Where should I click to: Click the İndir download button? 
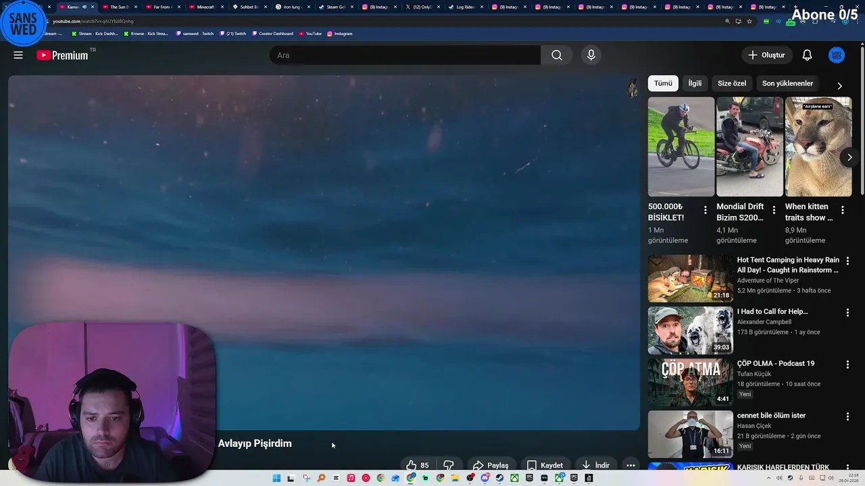pyautogui.click(x=595, y=465)
